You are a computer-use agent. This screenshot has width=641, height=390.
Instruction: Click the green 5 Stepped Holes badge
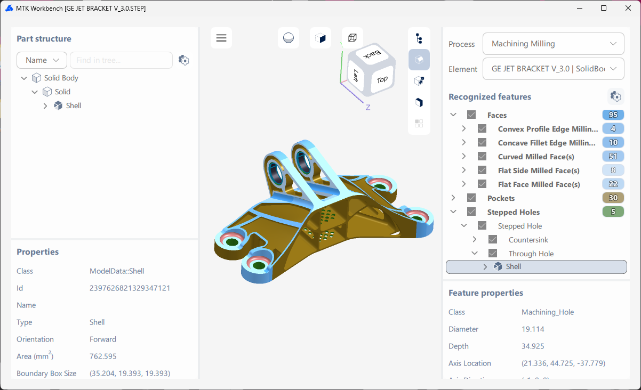tap(613, 212)
